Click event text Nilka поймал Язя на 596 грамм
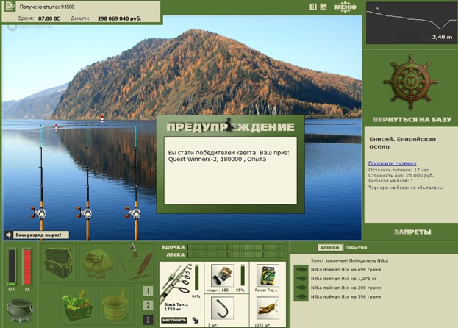 [x=346, y=297]
